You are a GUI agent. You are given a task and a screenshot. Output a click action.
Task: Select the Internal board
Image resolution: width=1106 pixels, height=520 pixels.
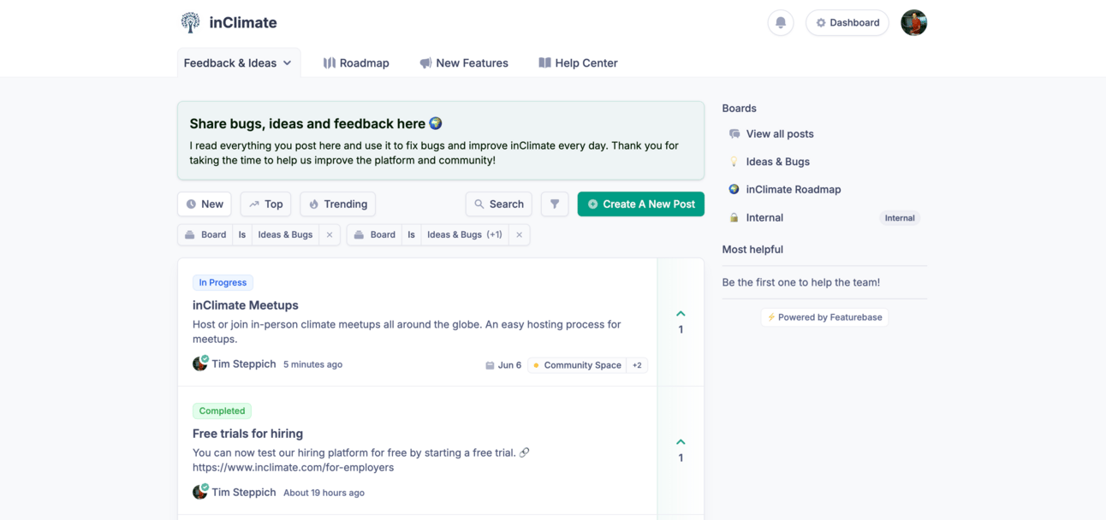(764, 218)
